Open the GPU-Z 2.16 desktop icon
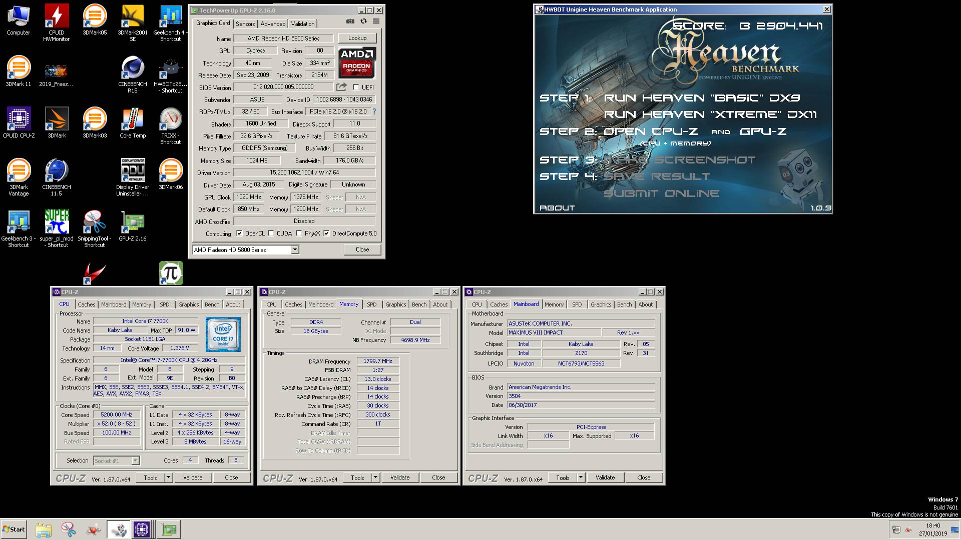 tap(133, 225)
